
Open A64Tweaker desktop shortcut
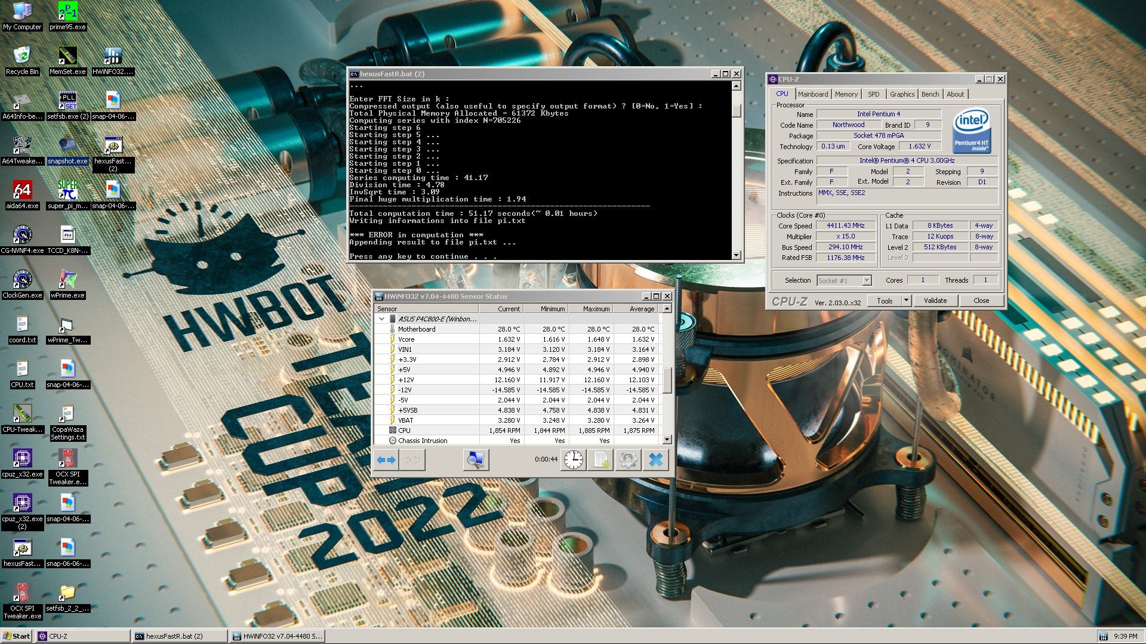[x=22, y=150]
